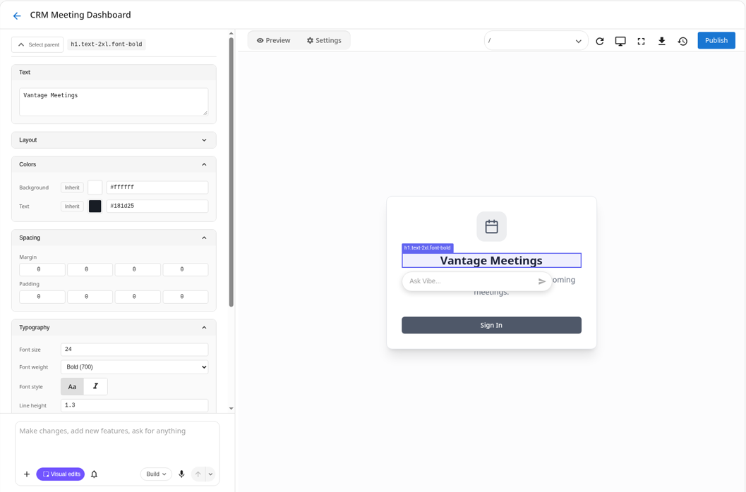The width and height of the screenshot is (746, 492).
Task: Start voice input with microphone
Action: click(181, 474)
